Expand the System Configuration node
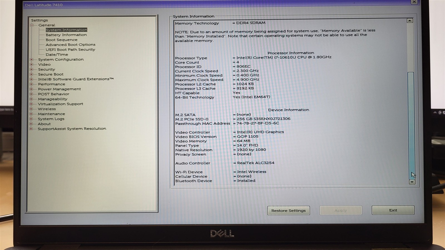This screenshot has width=445, height=250. tap(31, 60)
